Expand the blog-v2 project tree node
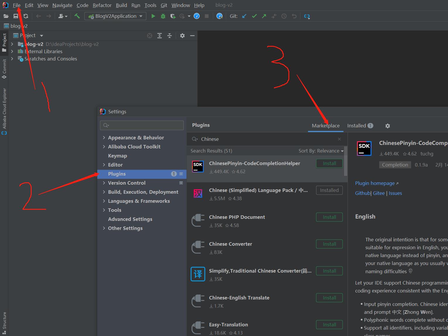This screenshot has height=336, width=448. click(x=12, y=44)
